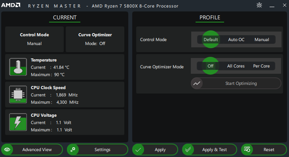Click maximum clock 4,300 MHz value
The height and width of the screenshot is (157, 289).
point(67,102)
